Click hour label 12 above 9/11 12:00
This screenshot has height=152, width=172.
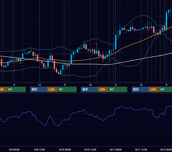(x=141, y=85)
